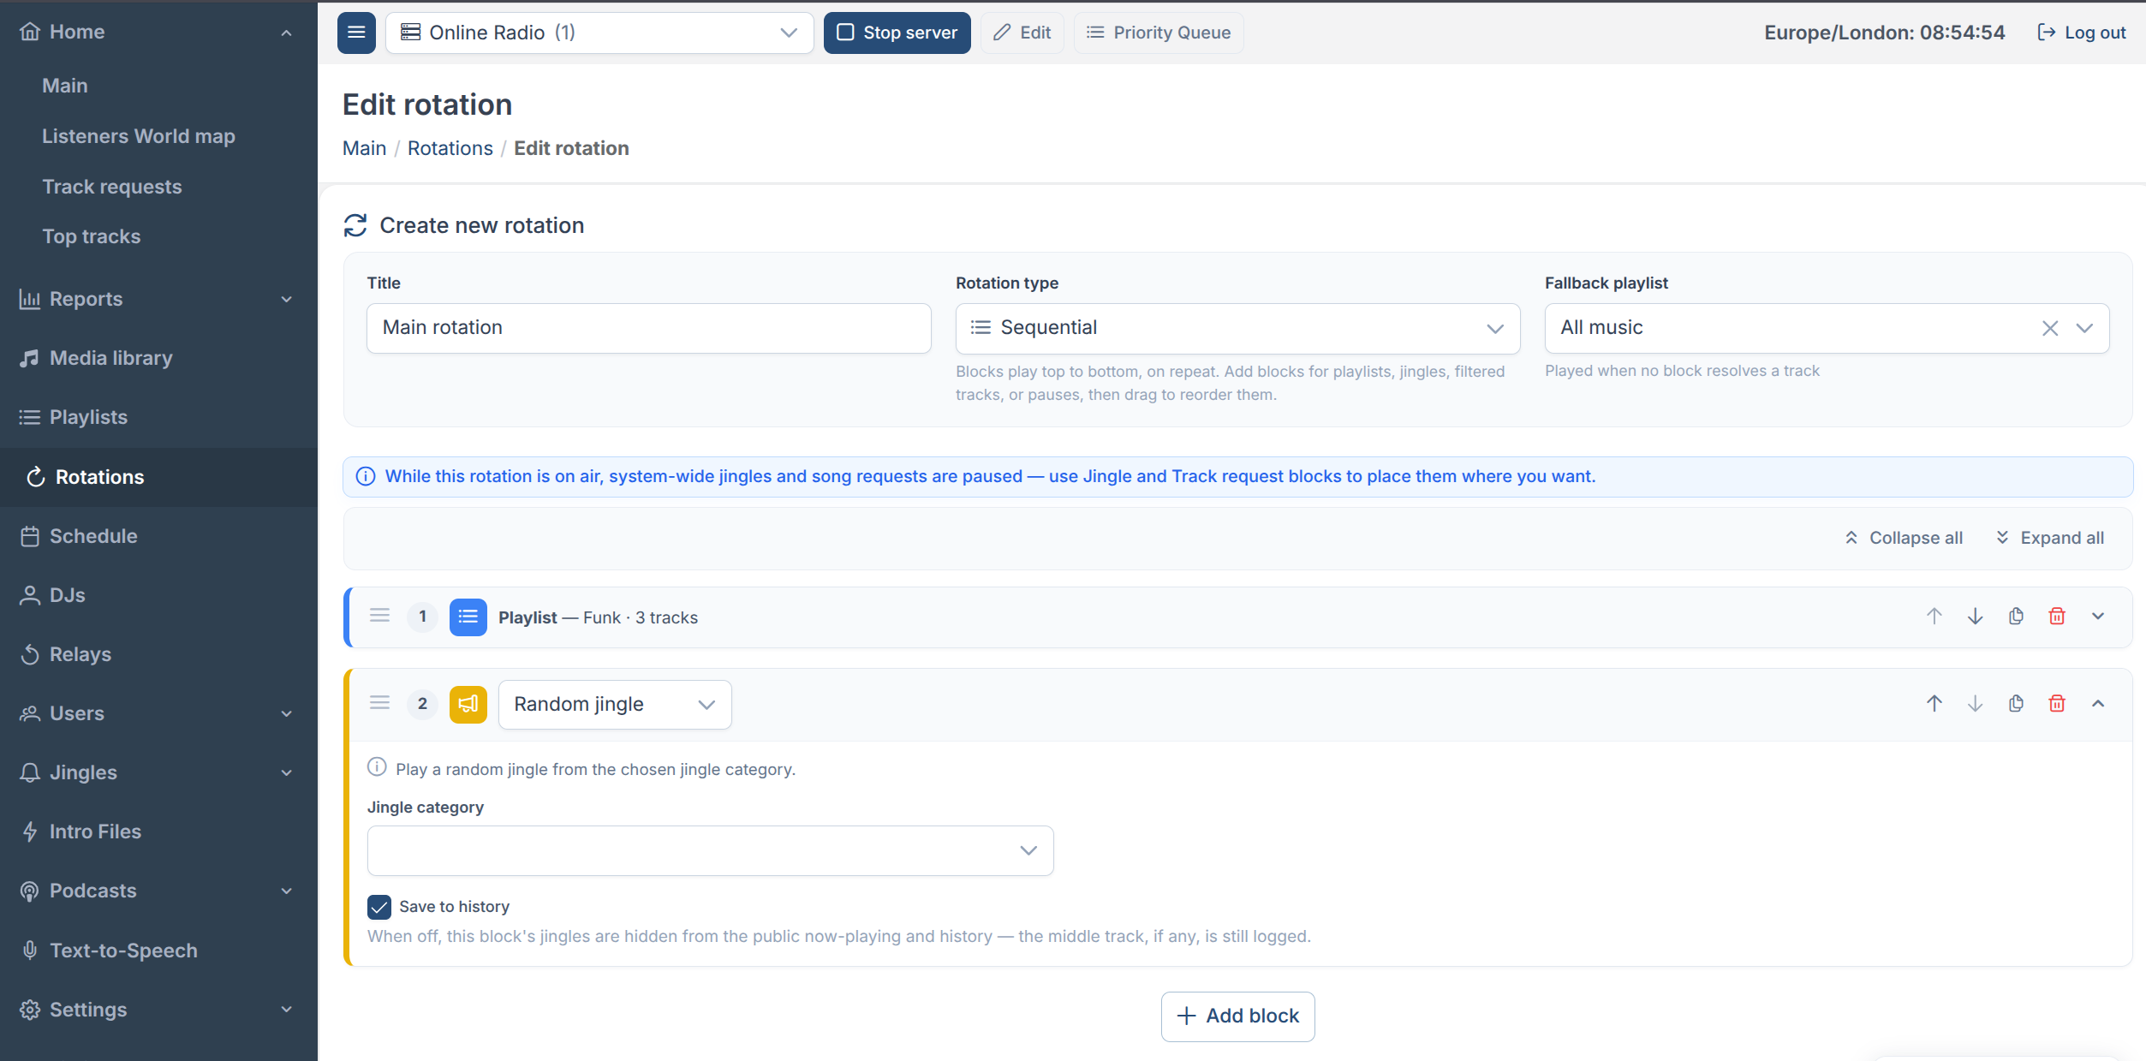
Task: Expand the Jingles sidebar section
Action: (287, 772)
